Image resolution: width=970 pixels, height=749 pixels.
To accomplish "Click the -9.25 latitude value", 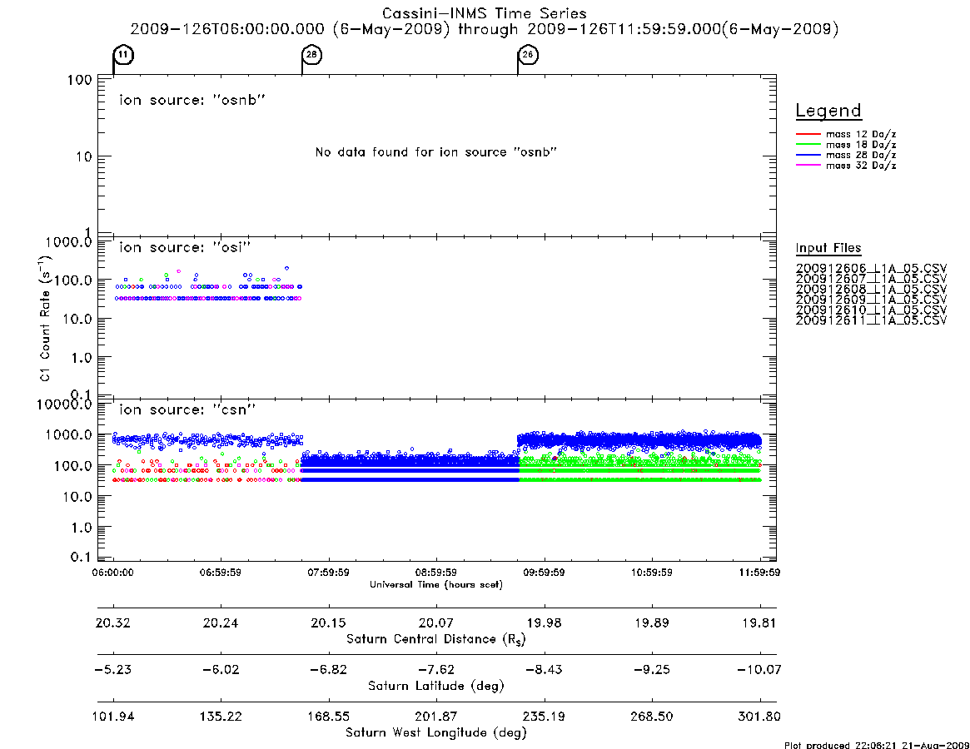I will pos(651,670).
